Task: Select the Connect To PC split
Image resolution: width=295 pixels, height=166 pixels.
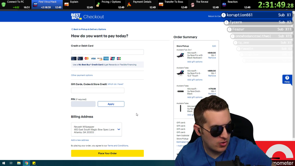Action: (16, 5)
